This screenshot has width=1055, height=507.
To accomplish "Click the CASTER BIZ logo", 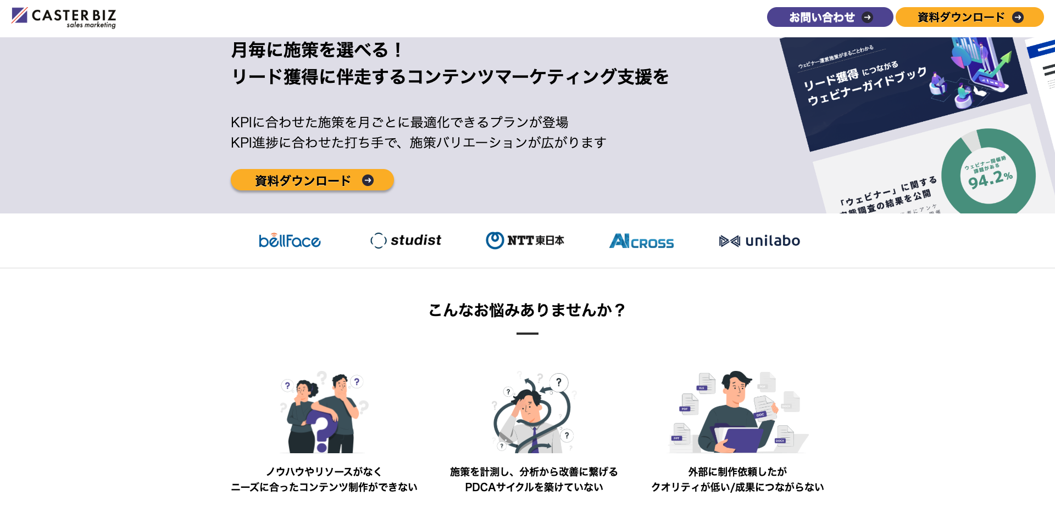I will pyautogui.click(x=64, y=18).
